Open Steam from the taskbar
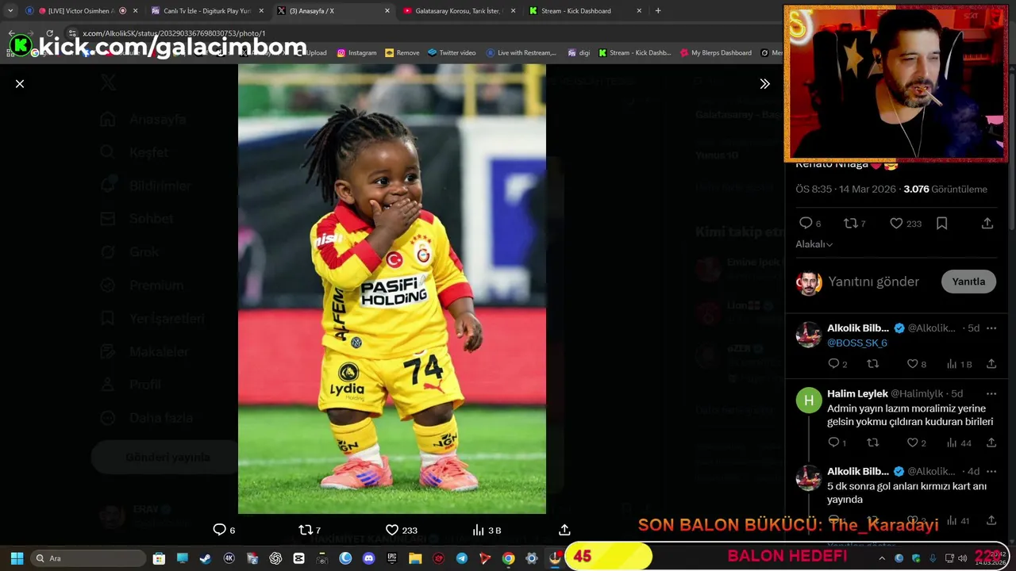 (x=206, y=558)
